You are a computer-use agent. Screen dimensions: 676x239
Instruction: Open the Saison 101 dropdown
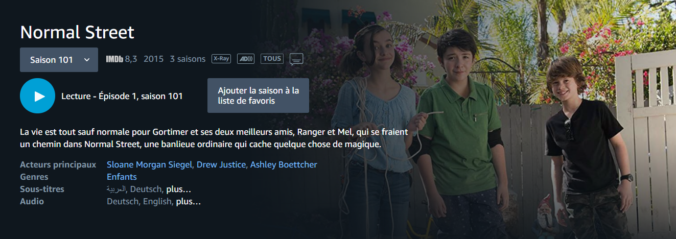pos(59,60)
